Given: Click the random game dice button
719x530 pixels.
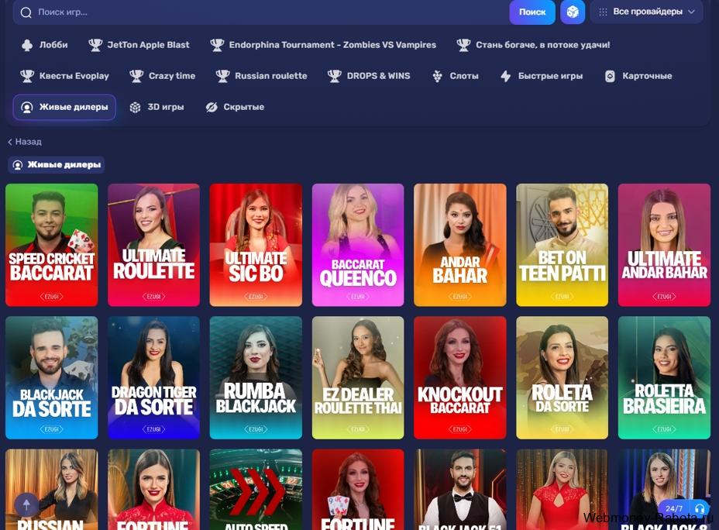Looking at the screenshot, I should [x=573, y=12].
